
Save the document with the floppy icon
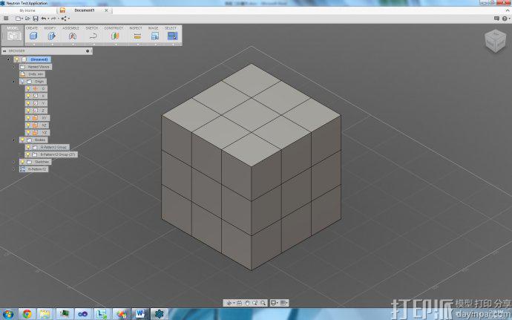[x=36, y=19]
